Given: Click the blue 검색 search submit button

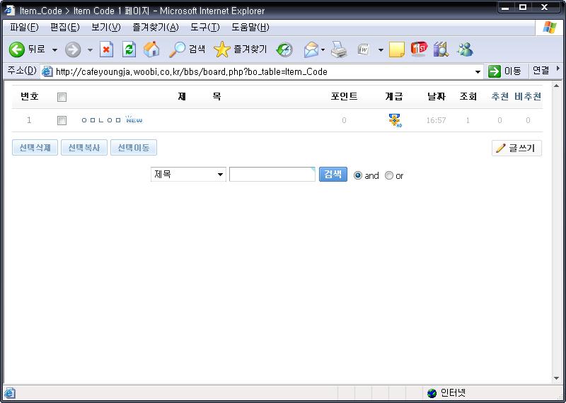Looking at the screenshot, I should [x=333, y=175].
